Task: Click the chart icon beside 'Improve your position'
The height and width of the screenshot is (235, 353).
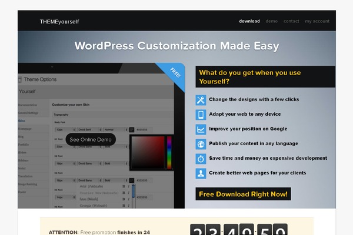Action: pos(201,129)
